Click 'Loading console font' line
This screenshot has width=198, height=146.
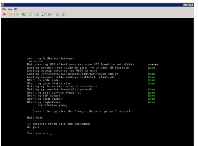(x=78, y=68)
